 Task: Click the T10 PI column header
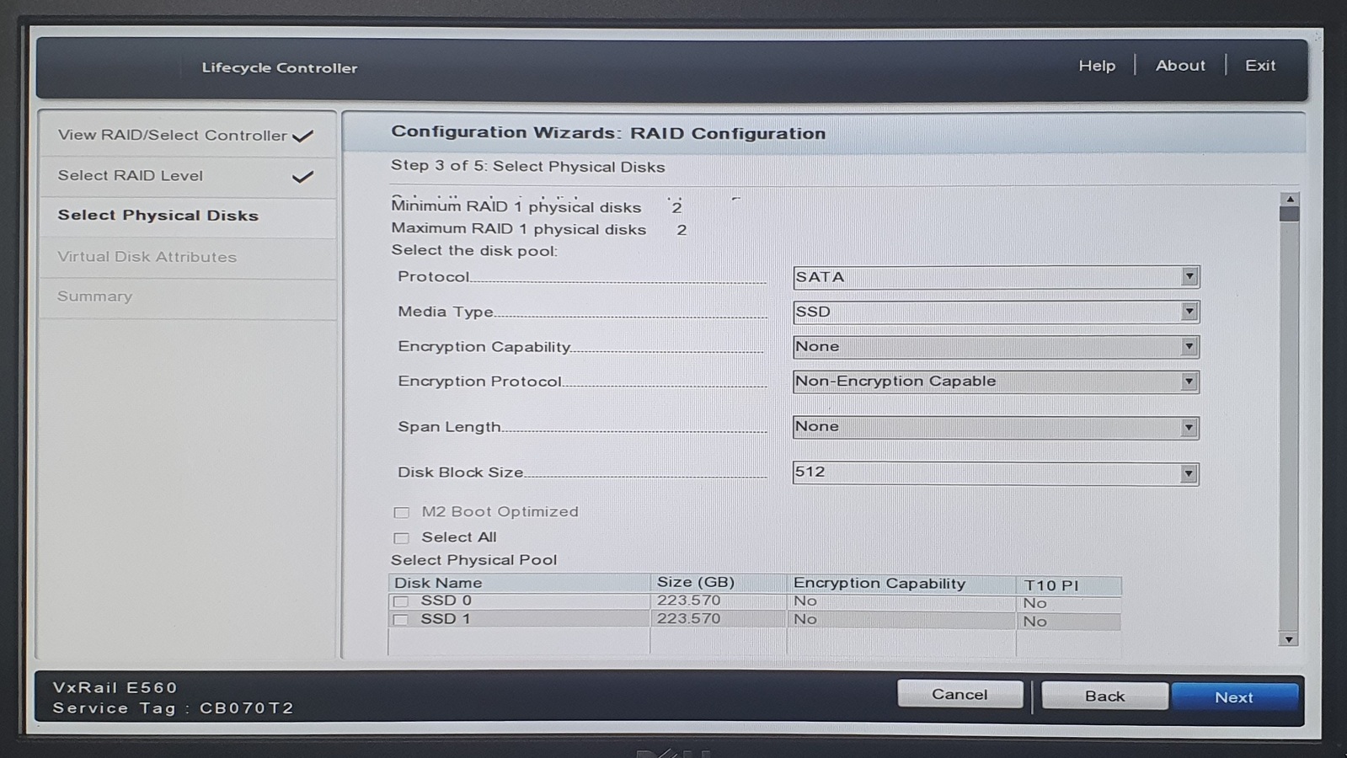click(x=1069, y=585)
